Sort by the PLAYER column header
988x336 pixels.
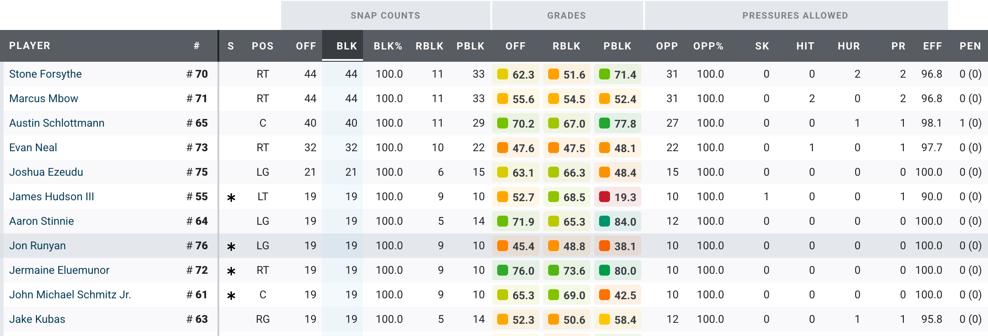tap(30, 46)
